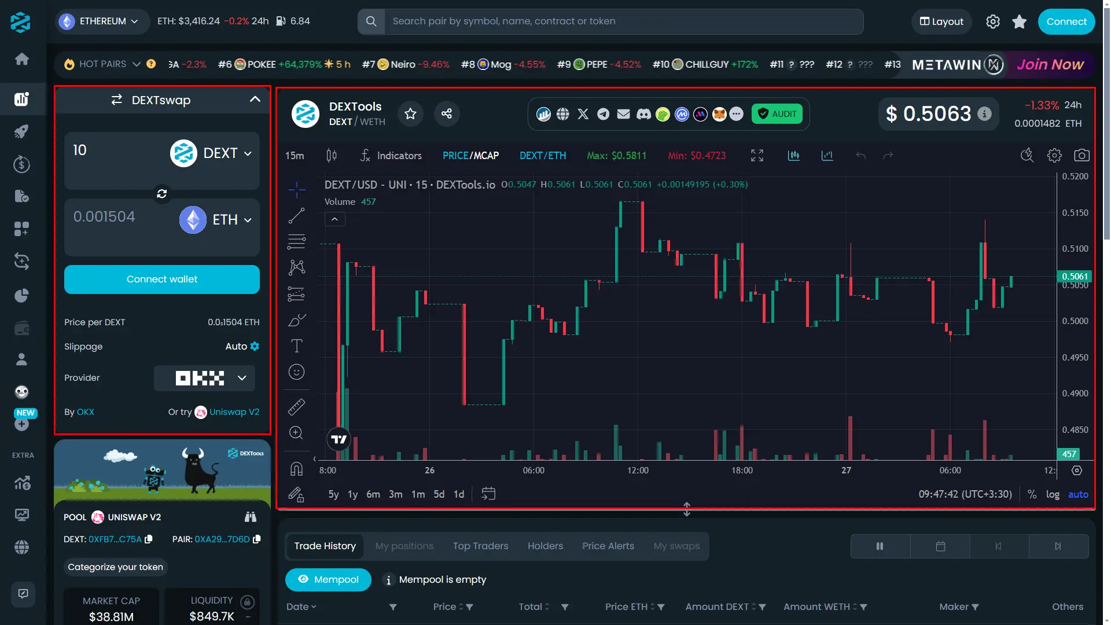Image resolution: width=1111 pixels, height=625 pixels.
Task: Click Categorize your token
Action: click(115, 567)
